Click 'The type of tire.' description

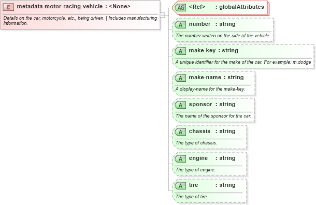(x=192, y=197)
